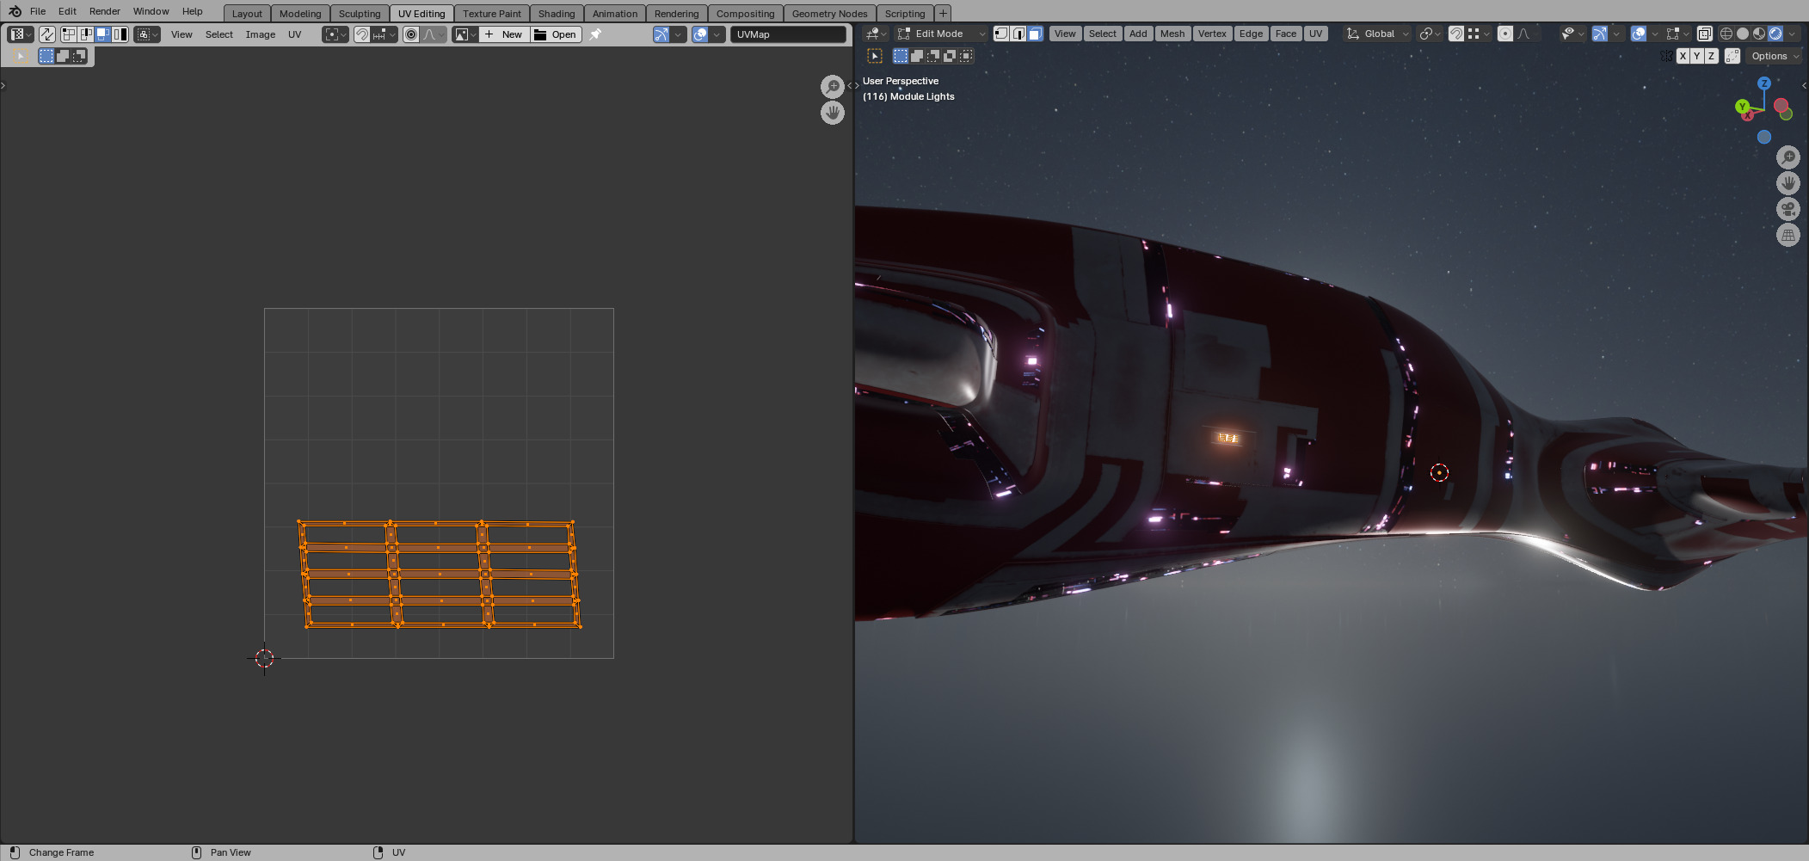
Task: Toggle auto merge vertices icon
Action: [1732, 56]
